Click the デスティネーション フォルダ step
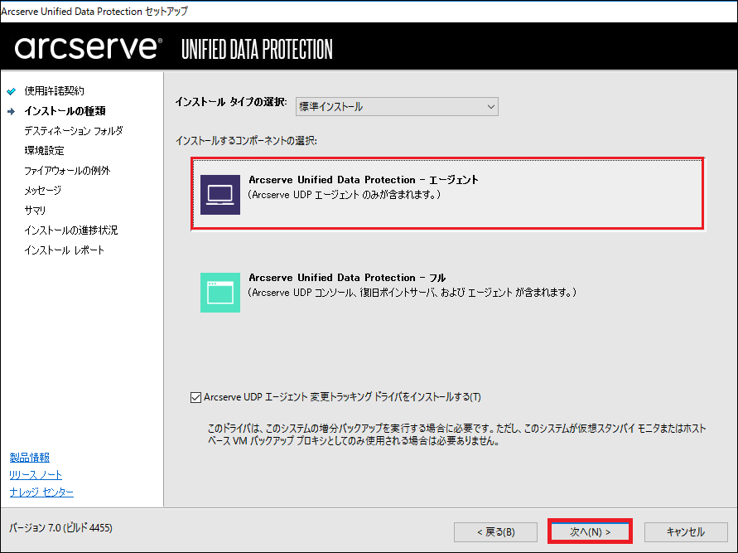The height and width of the screenshot is (553, 738). [74, 131]
